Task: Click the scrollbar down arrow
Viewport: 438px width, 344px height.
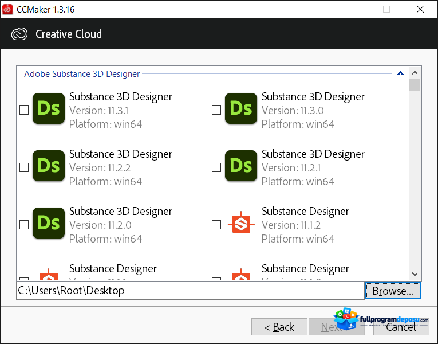Action: pyautogui.click(x=415, y=274)
